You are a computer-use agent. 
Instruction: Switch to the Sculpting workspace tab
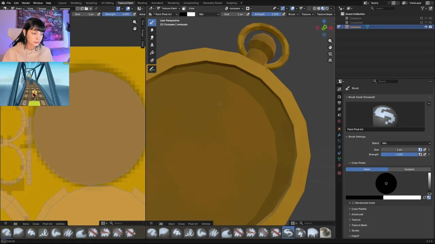tap(91, 3)
